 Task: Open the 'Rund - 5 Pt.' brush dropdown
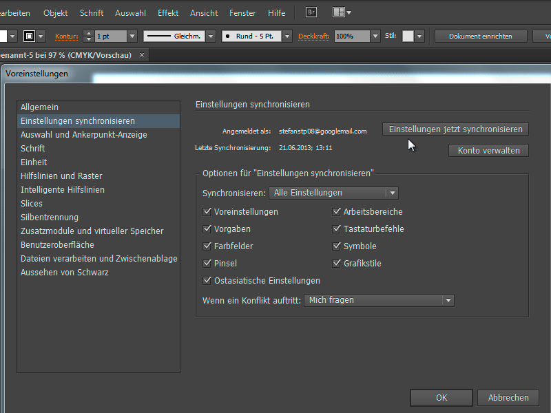(287, 36)
